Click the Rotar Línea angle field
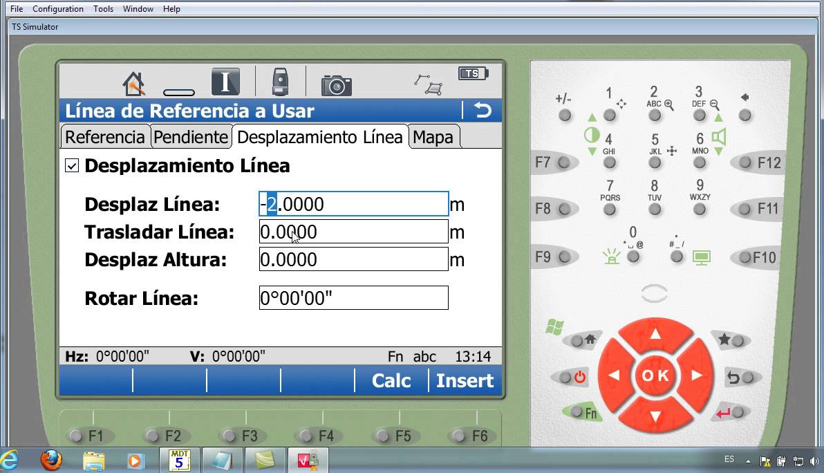824x473 pixels. point(354,298)
